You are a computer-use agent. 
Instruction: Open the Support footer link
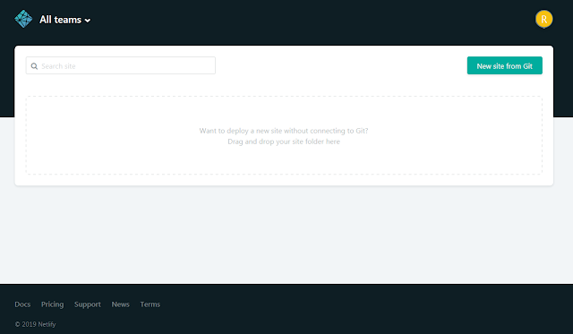(88, 304)
